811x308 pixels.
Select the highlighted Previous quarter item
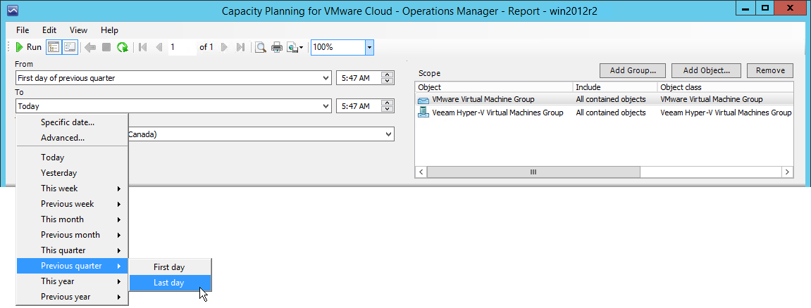click(73, 266)
